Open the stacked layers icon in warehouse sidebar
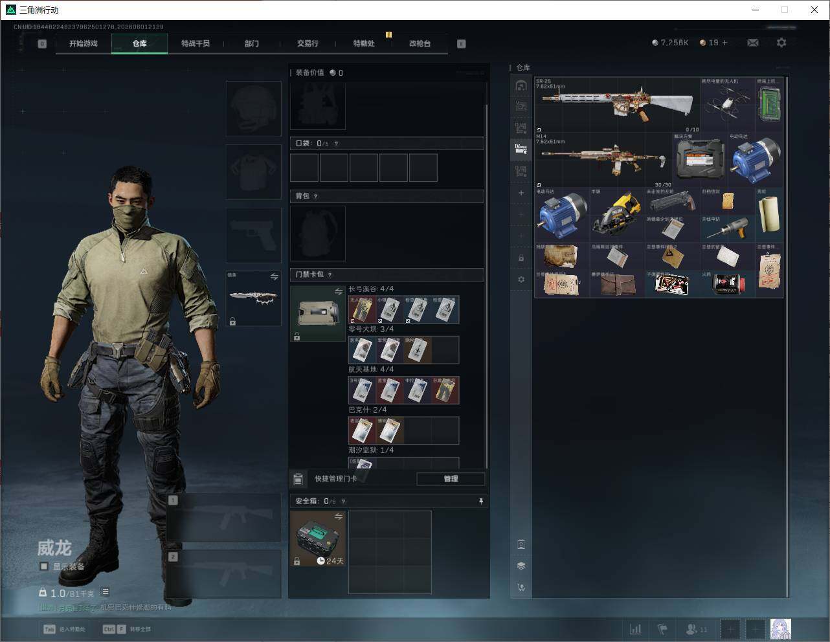Viewport: 830px width, 642px height. pyautogui.click(x=521, y=566)
